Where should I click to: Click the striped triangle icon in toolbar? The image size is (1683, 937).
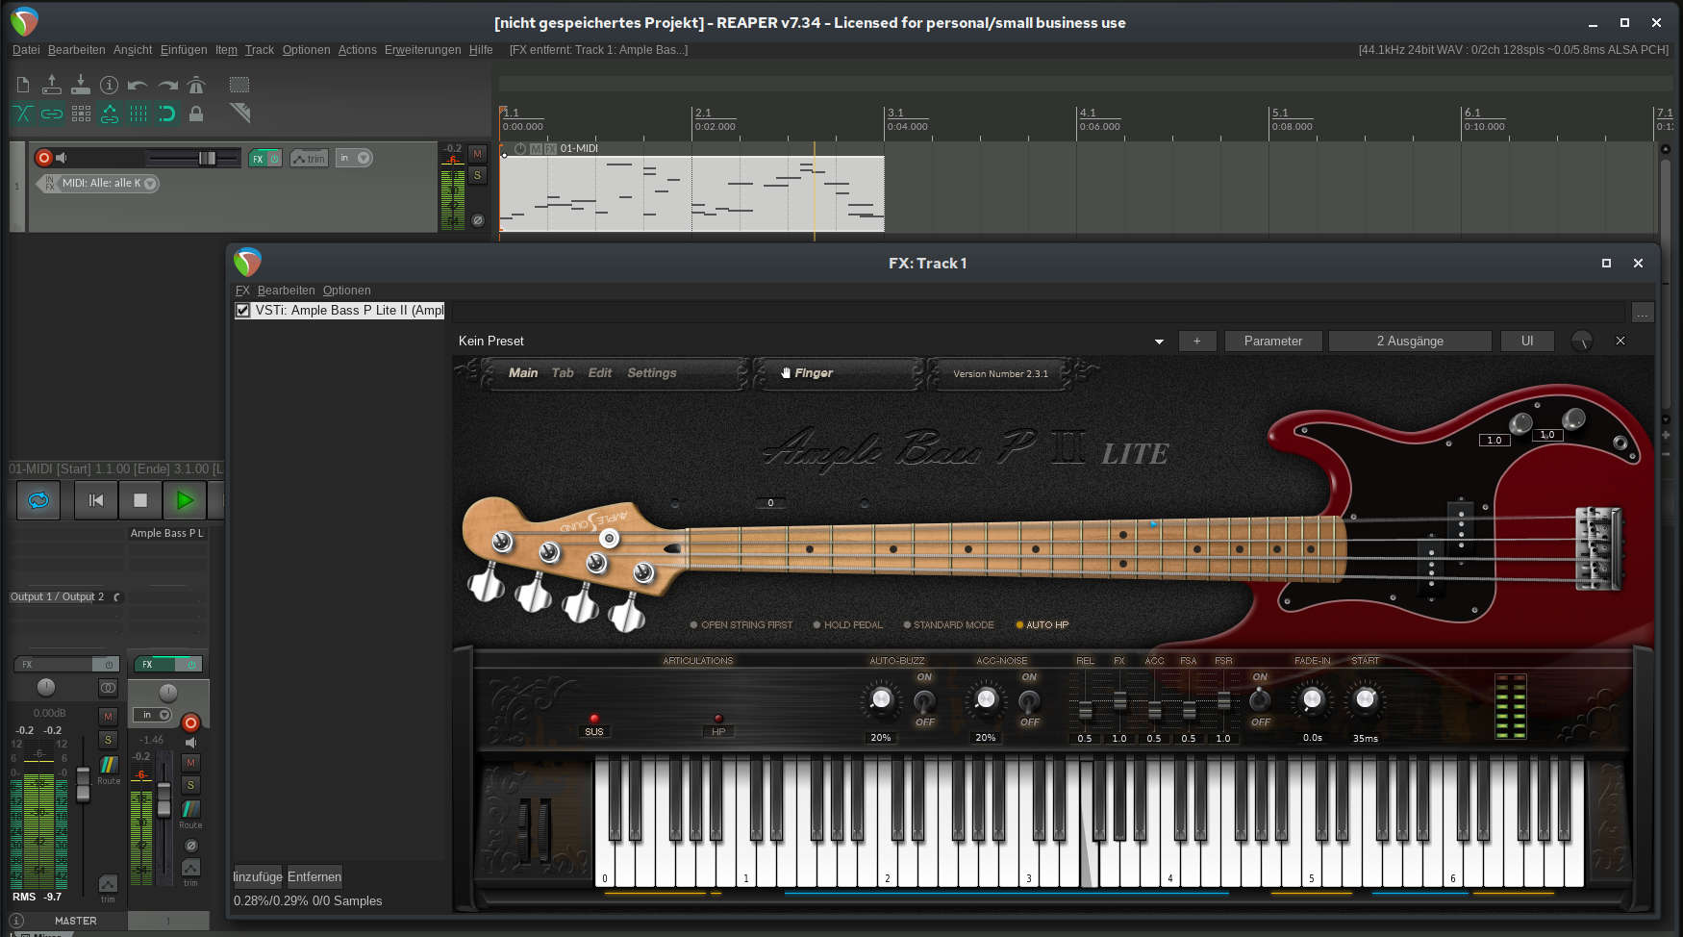click(239, 114)
